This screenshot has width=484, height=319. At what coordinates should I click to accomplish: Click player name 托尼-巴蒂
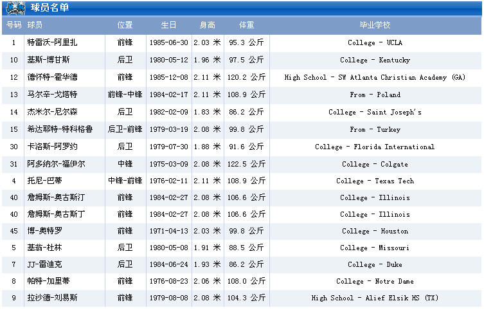pyautogui.click(x=44, y=180)
